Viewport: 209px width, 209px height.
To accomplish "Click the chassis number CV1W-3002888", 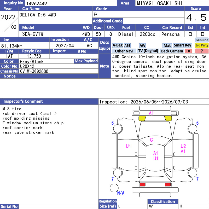I will (34, 71).
